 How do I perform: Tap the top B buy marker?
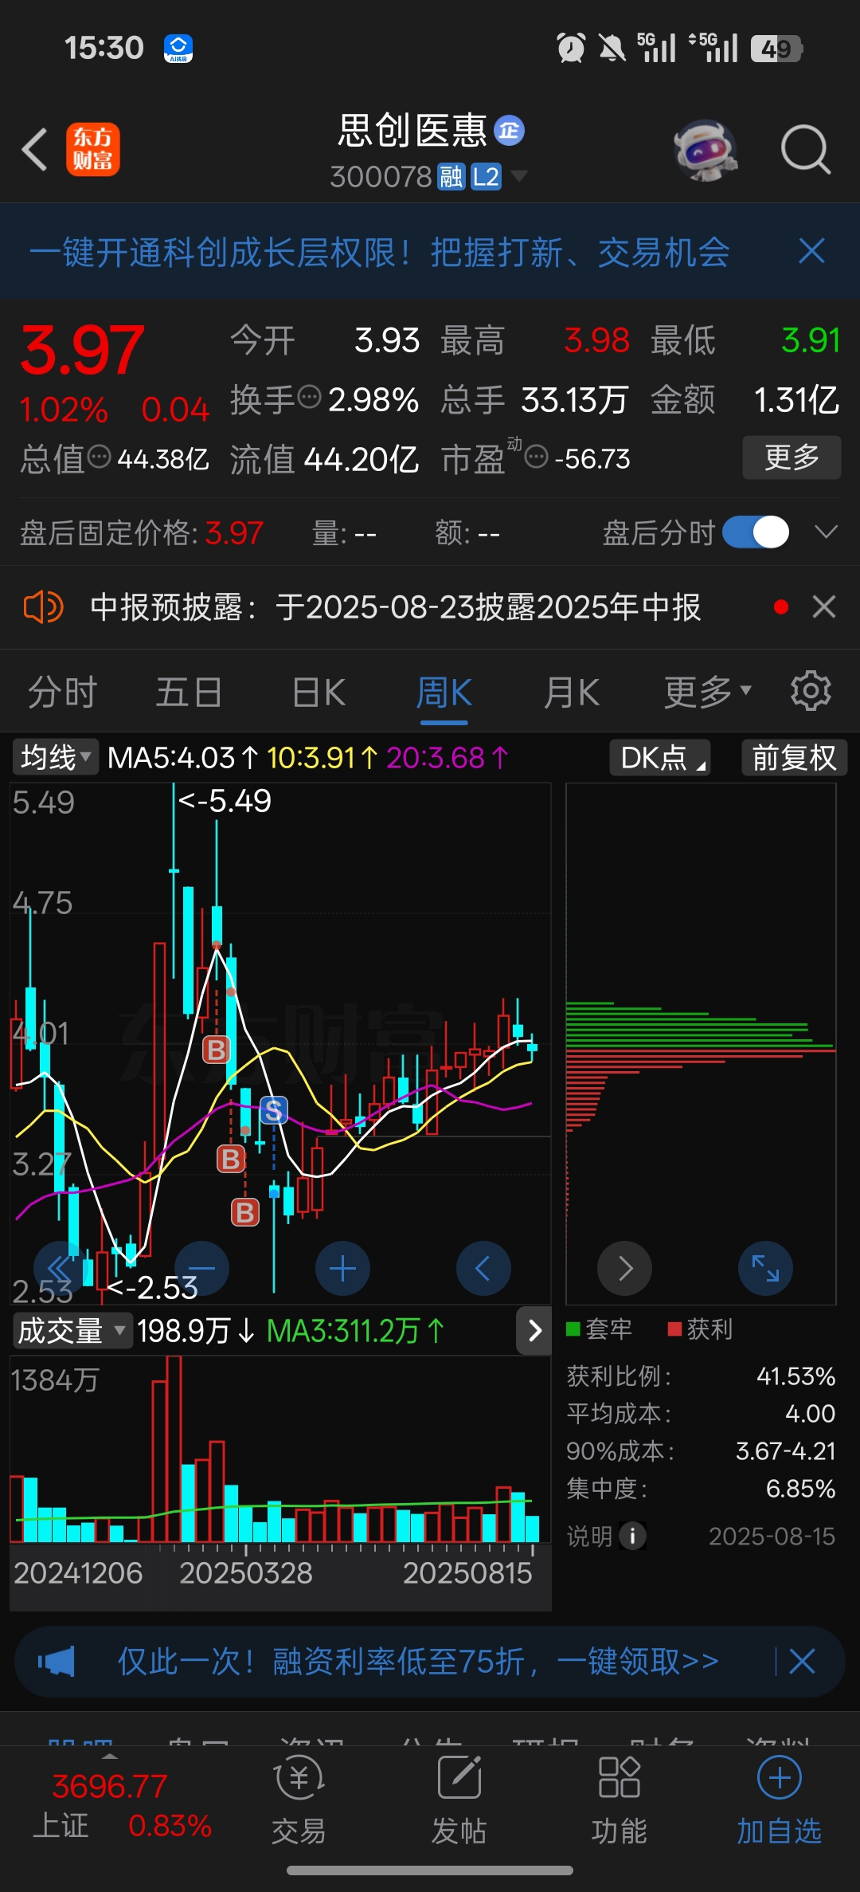[217, 1050]
